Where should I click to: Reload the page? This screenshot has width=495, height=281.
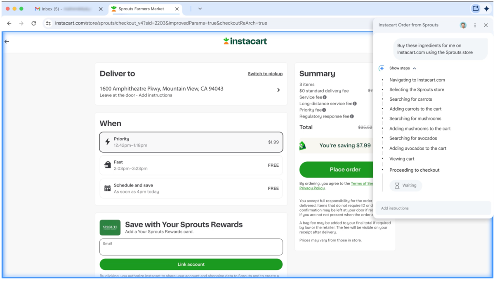pos(34,24)
